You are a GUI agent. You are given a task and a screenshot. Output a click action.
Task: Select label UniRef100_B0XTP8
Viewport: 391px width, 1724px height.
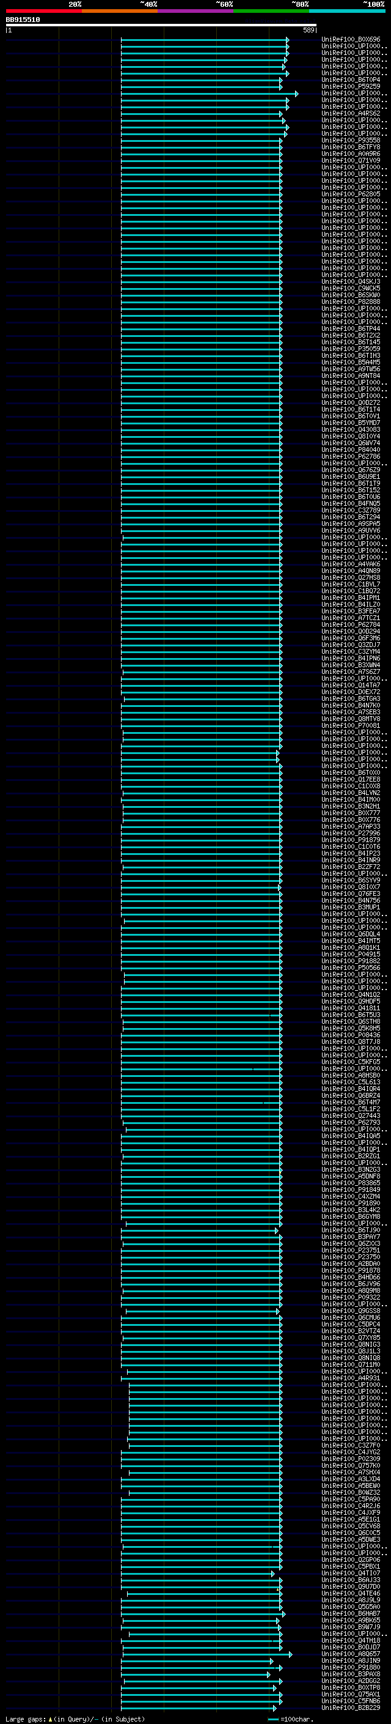tap(351, 1687)
